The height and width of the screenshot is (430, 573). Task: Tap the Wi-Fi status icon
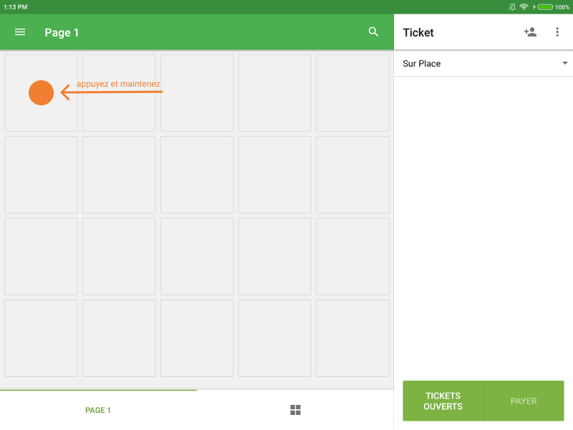[x=524, y=6]
